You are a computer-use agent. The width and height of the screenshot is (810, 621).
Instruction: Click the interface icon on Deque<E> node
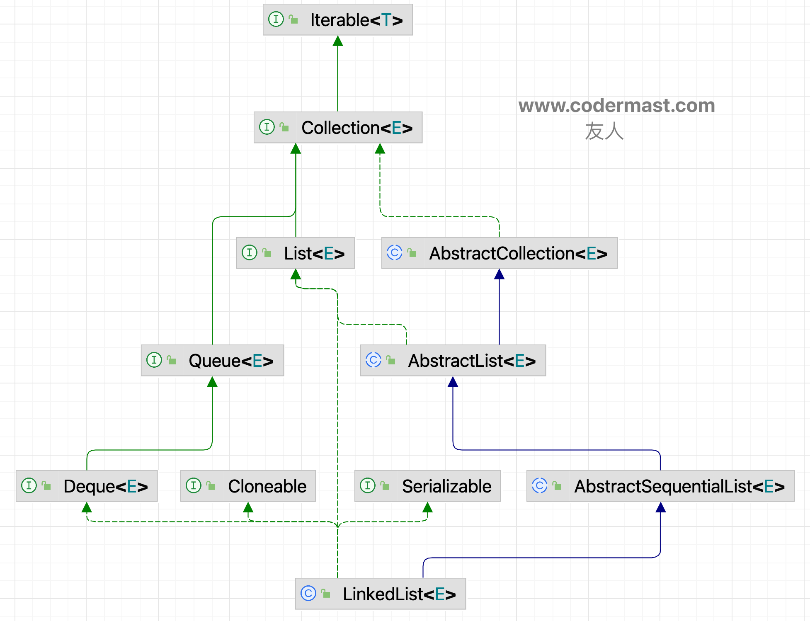[29, 485]
